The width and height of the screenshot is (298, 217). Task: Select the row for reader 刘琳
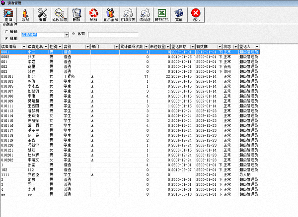31,76
